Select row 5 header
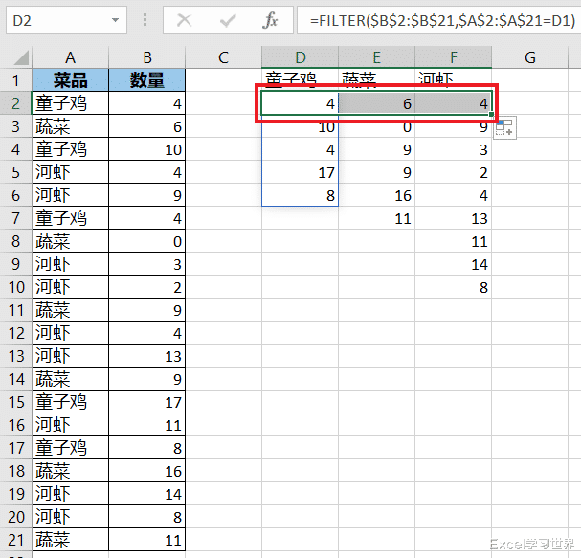581x558 pixels. (15, 172)
